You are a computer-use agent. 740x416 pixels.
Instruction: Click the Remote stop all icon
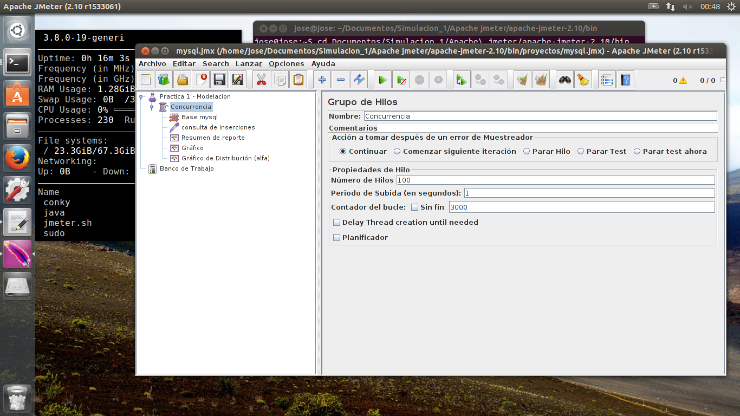pos(480,80)
